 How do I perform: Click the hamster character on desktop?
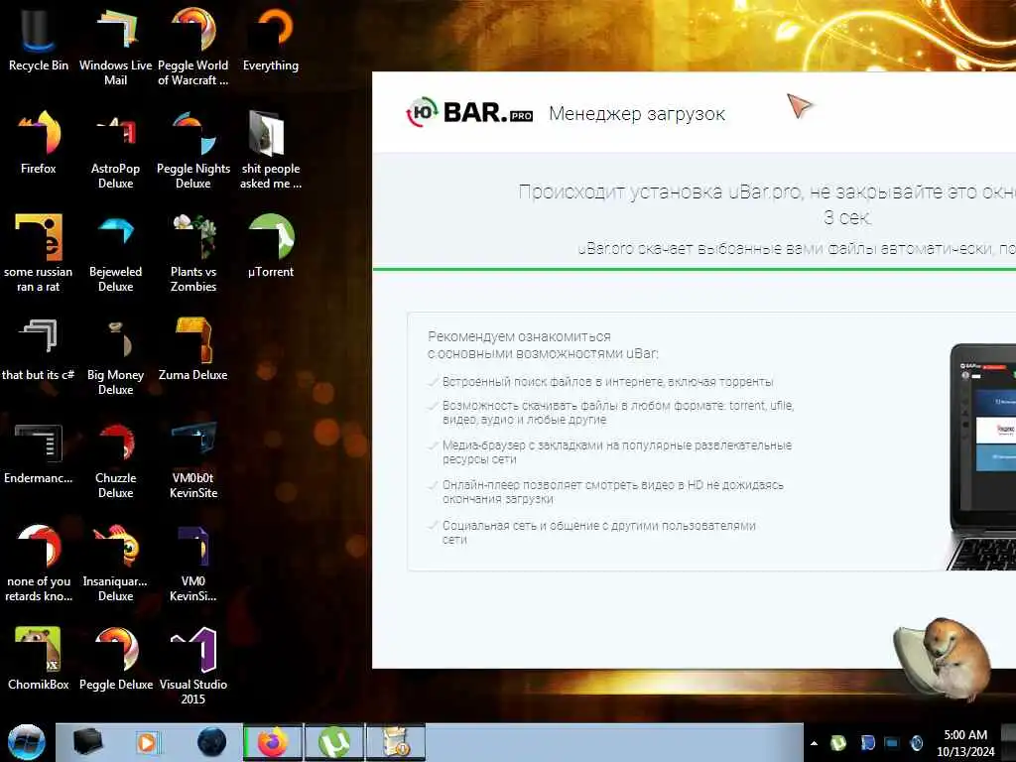pyautogui.click(x=943, y=659)
